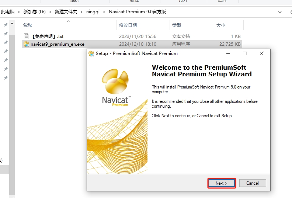Click 文本文档 type cell
Screen dimensions: 292x198
tap(181, 37)
